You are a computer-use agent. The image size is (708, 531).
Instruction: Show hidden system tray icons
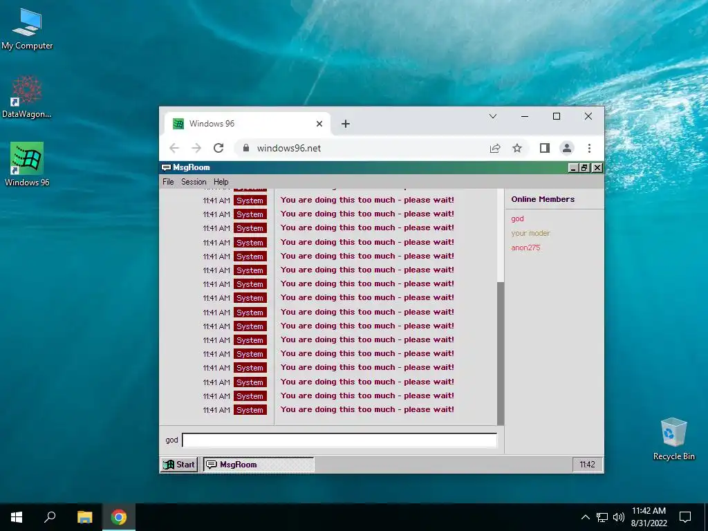click(585, 517)
